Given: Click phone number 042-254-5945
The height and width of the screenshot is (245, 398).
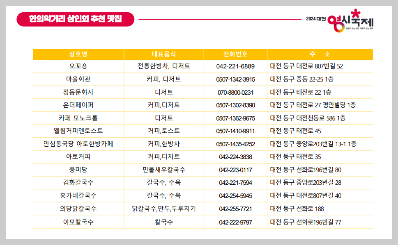Looking at the screenshot, I should [x=235, y=196].
